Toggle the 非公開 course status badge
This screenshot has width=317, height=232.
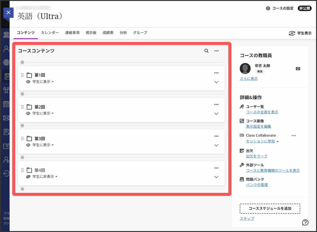click(305, 8)
